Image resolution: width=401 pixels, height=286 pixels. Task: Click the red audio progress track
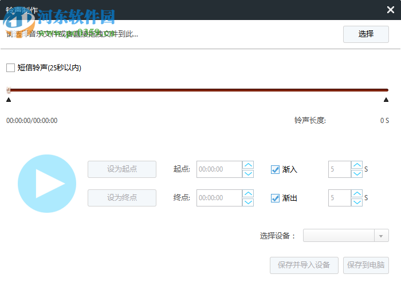coord(198,90)
